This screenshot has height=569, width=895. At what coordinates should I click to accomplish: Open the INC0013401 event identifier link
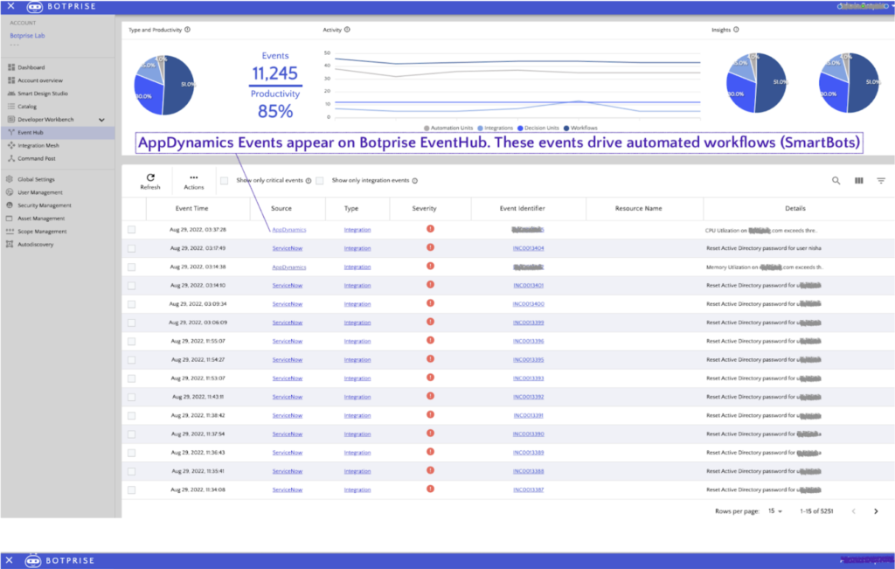(x=528, y=285)
